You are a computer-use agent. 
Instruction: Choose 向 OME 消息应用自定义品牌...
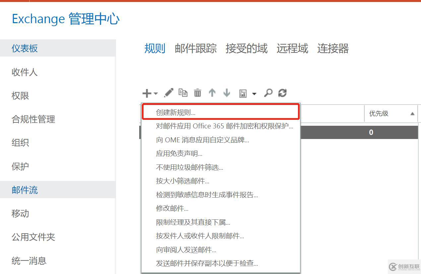click(x=221, y=140)
